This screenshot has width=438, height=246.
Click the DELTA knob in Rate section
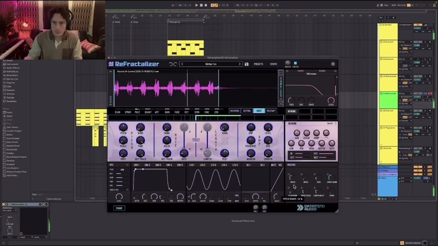click(167, 140)
